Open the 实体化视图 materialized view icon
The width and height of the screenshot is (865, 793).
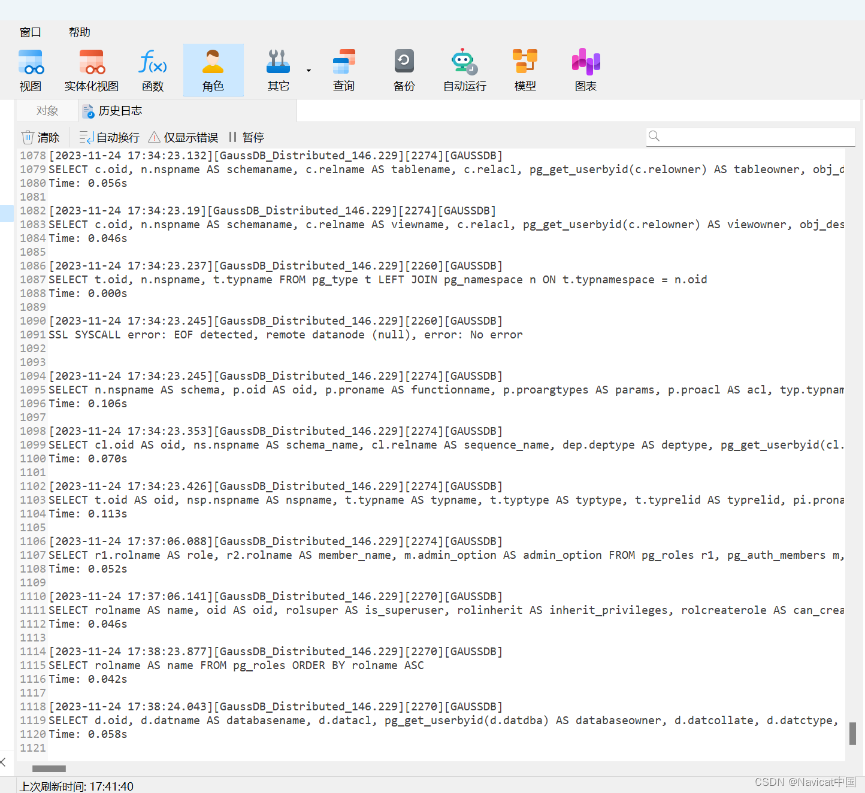point(92,70)
